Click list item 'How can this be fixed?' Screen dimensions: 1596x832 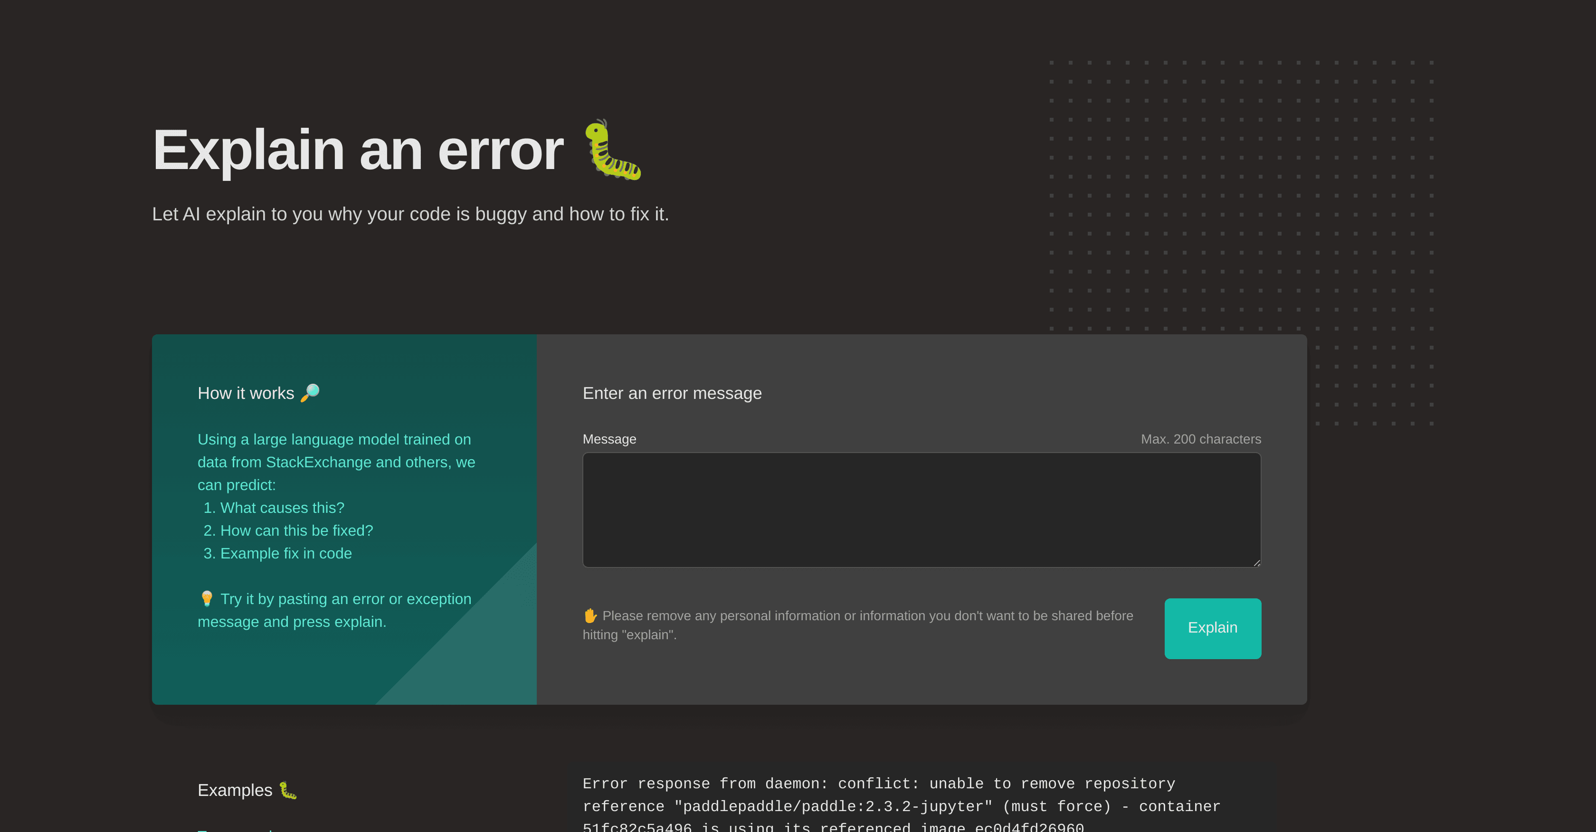tap(296, 530)
